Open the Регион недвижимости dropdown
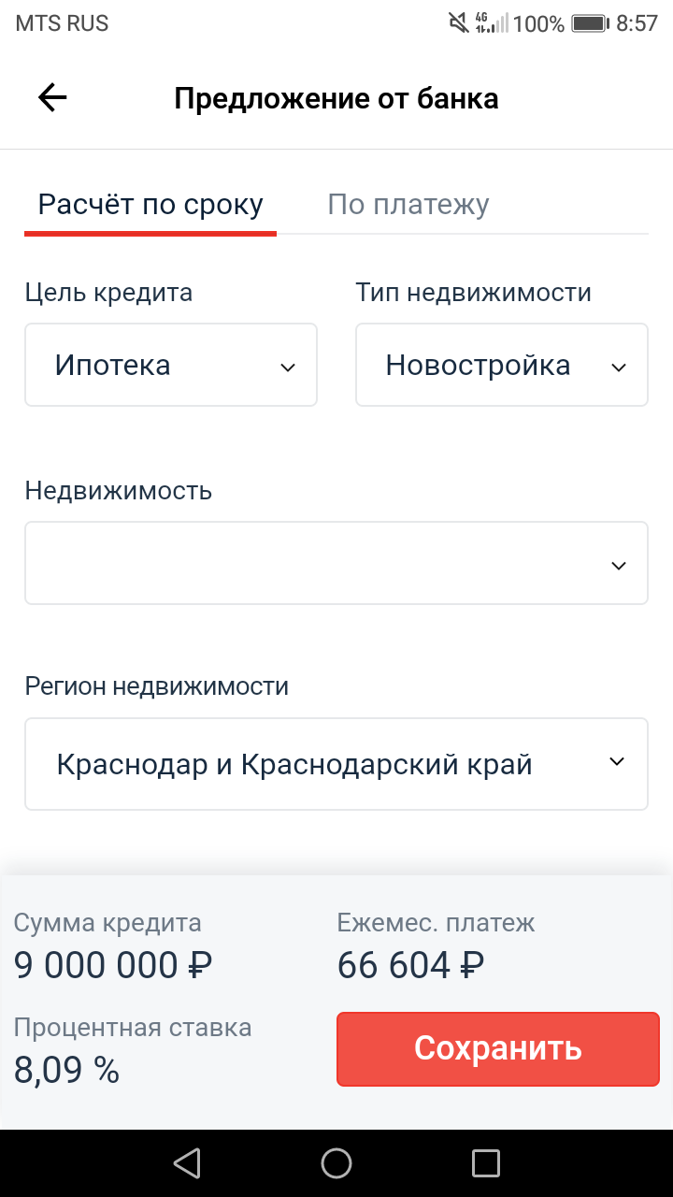The image size is (673, 1197). point(336,764)
